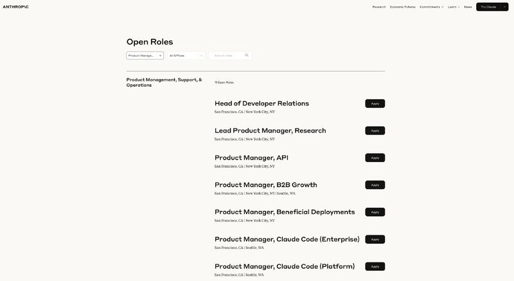Open Product Manager, Claude Code (Enterprise) title

click(x=287, y=239)
